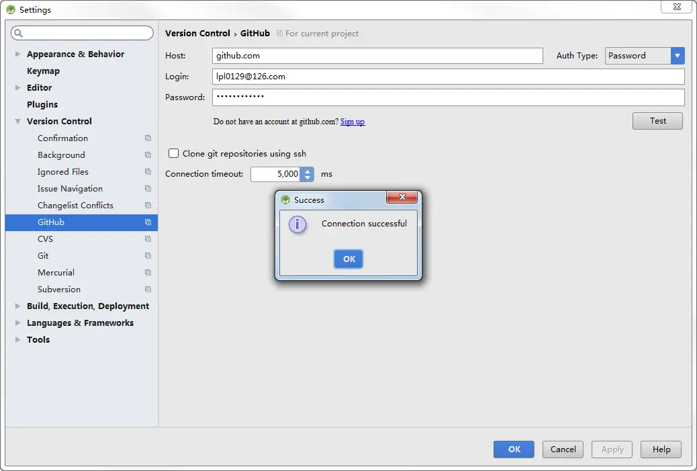
Task: Click the magnifier icon in settings search
Action: pos(18,33)
